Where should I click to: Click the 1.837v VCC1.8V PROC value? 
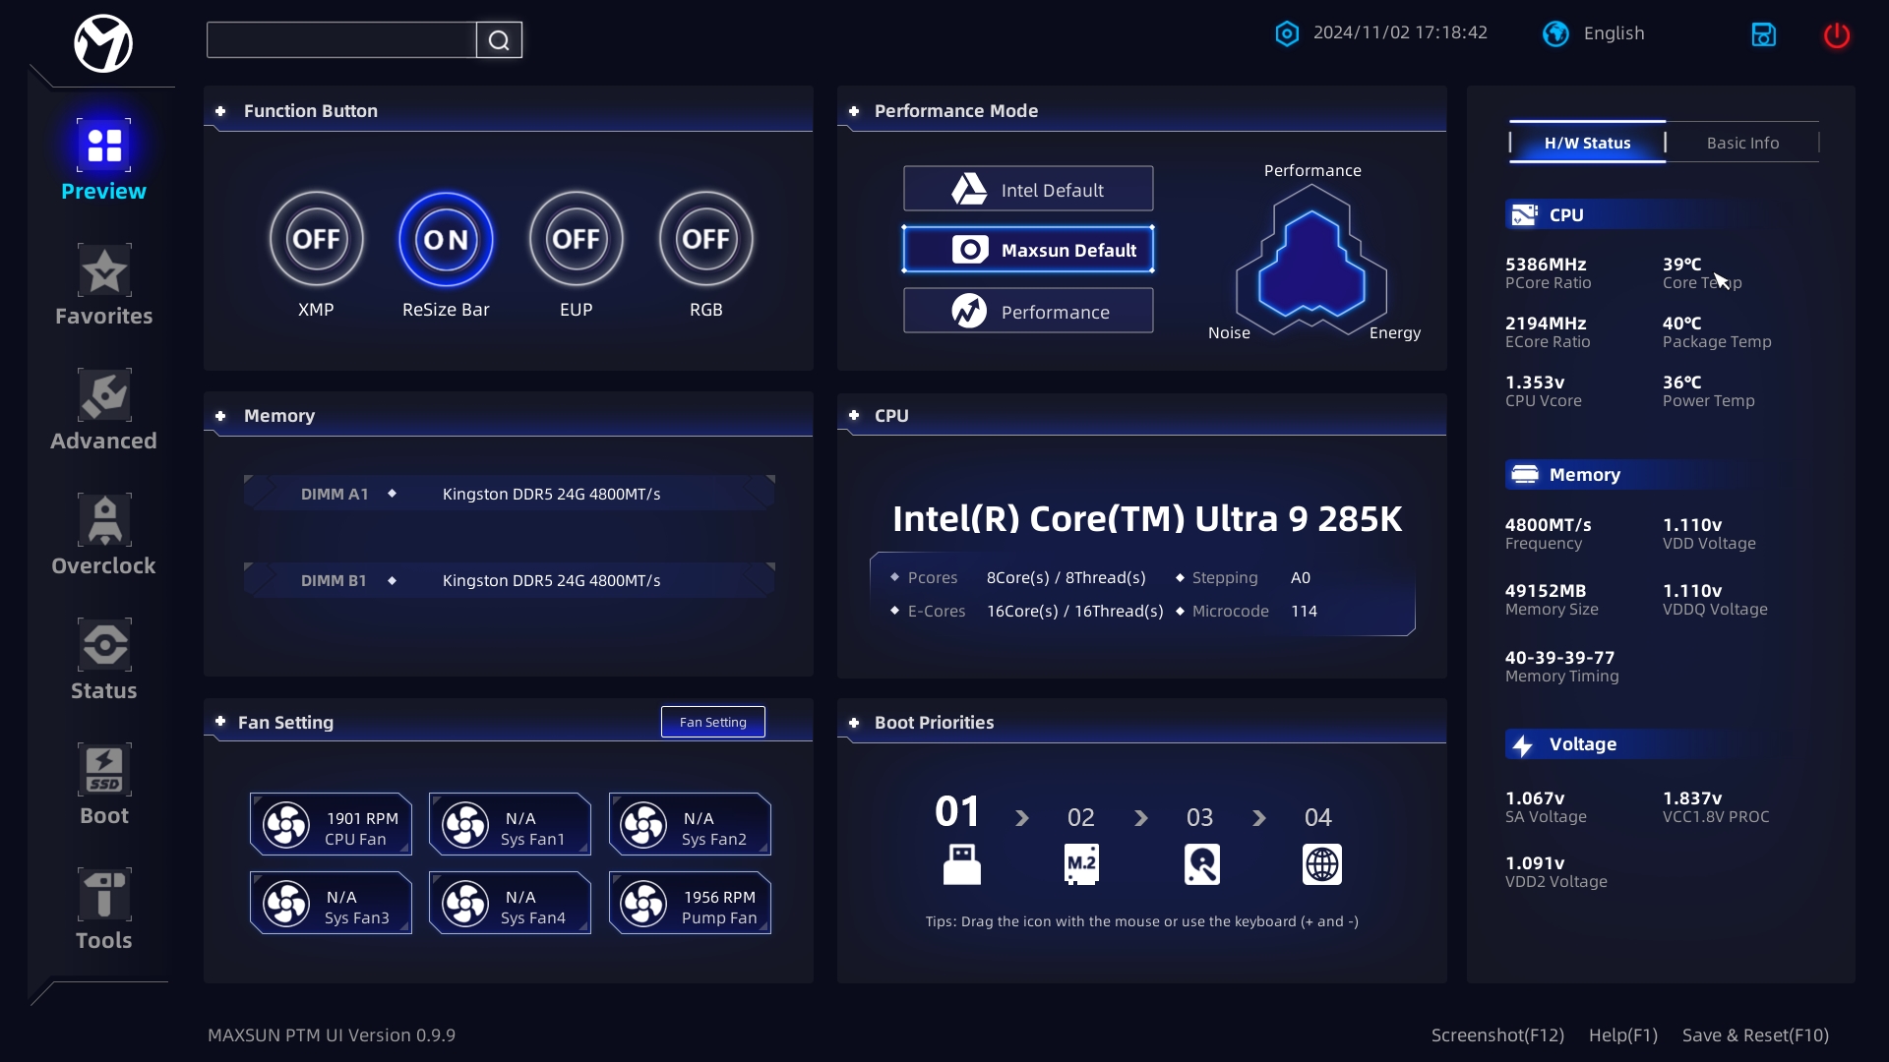click(1692, 798)
